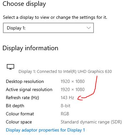The width and height of the screenshot is (127, 138).
Task: Open Display adaptor properties for Display 1
Action: [x=45, y=130]
